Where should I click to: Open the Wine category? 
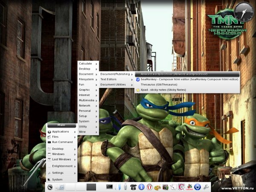point(88,132)
